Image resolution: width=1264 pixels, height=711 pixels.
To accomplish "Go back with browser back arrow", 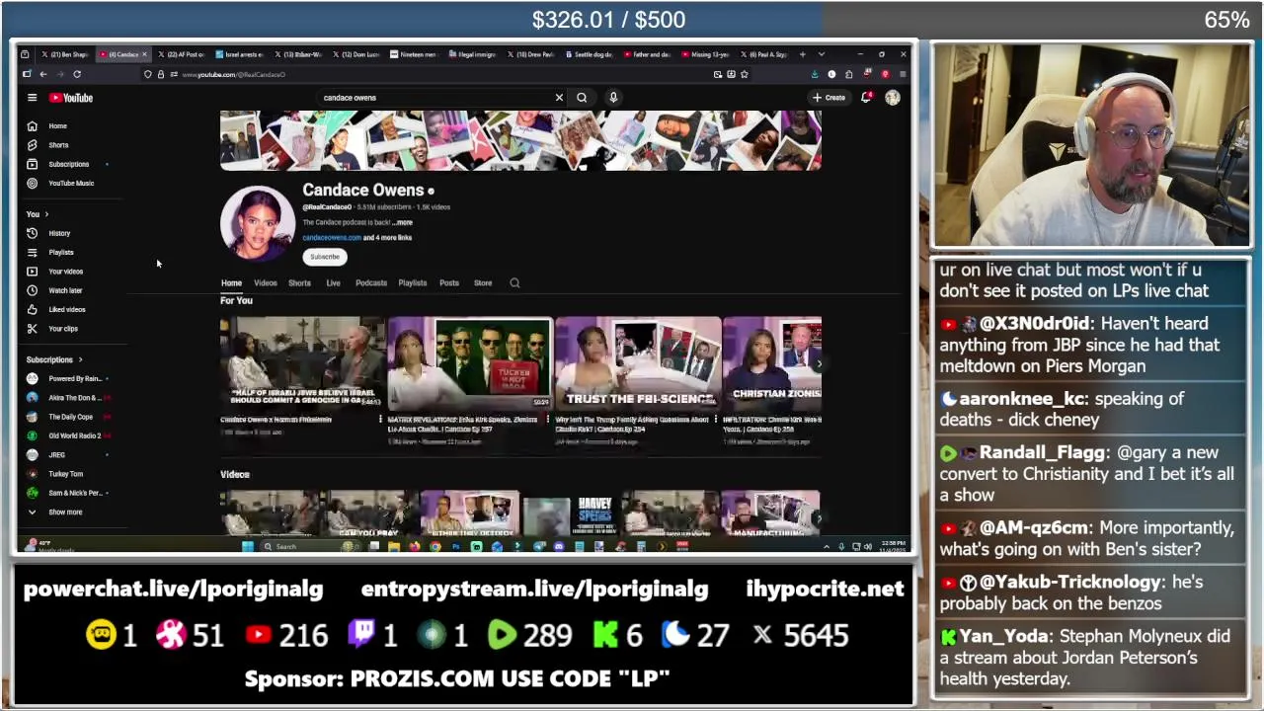I will [42, 74].
